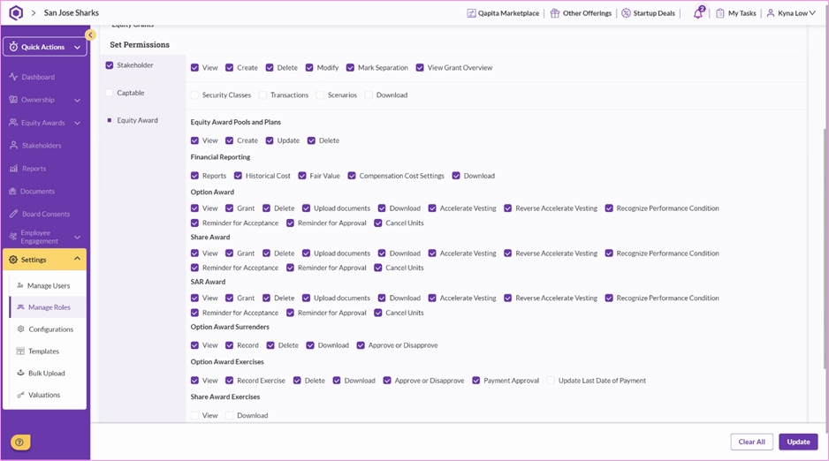Open Startup Deals link
Image resolution: width=829 pixels, height=461 pixels.
[648, 13]
